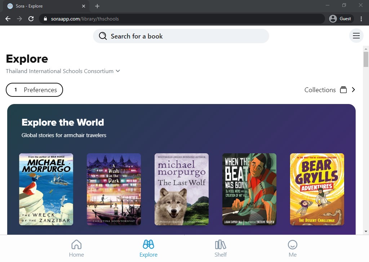Open Bear Grylls Adventures book cover
Screen dimensions: 369x262
317,189
